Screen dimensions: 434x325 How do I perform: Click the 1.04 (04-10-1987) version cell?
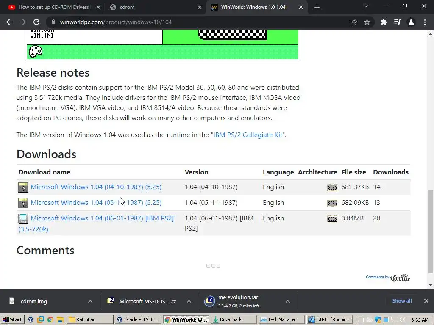211,187
